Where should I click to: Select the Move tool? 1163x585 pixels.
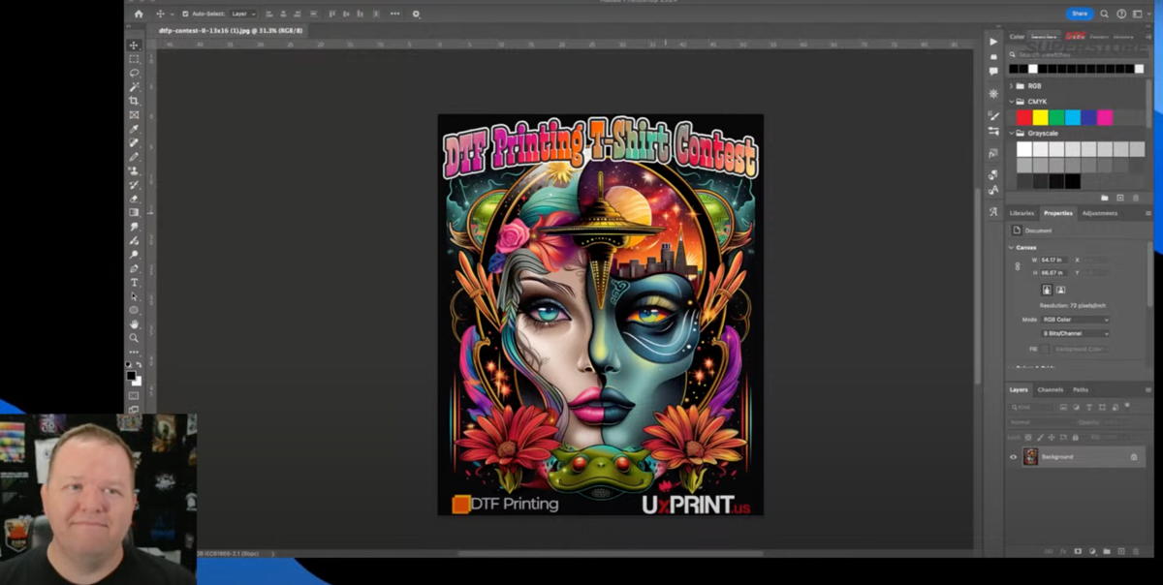coord(134,44)
